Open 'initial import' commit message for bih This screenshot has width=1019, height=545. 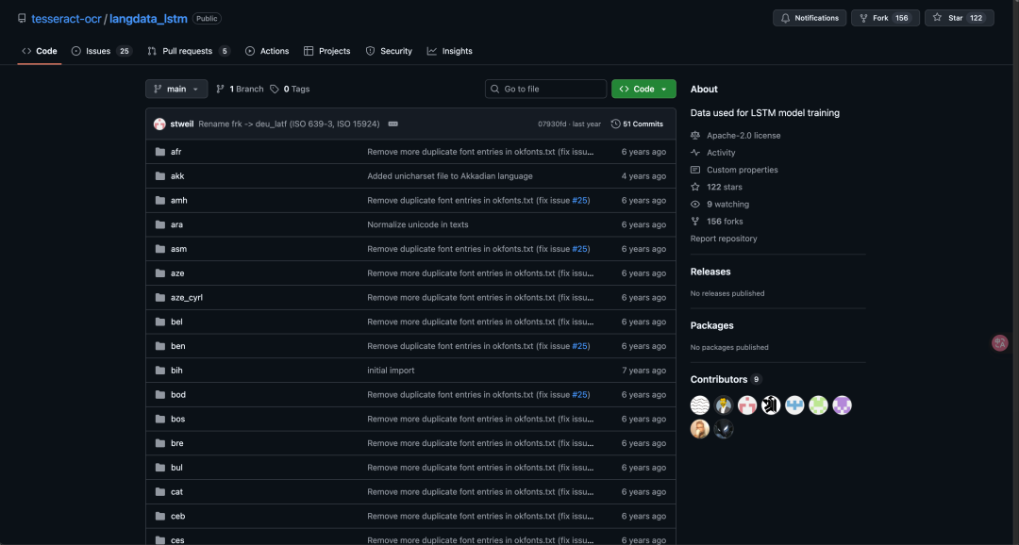[x=391, y=371]
